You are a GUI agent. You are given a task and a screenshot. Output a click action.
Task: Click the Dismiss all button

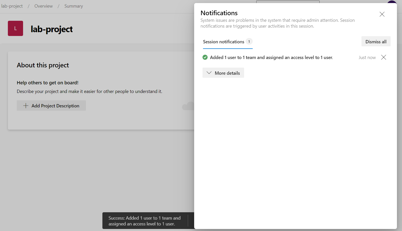pyautogui.click(x=376, y=42)
